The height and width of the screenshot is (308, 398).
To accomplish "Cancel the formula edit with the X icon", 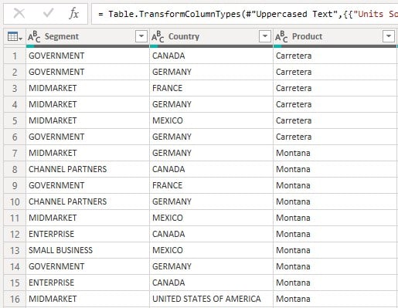I will coord(19,13).
